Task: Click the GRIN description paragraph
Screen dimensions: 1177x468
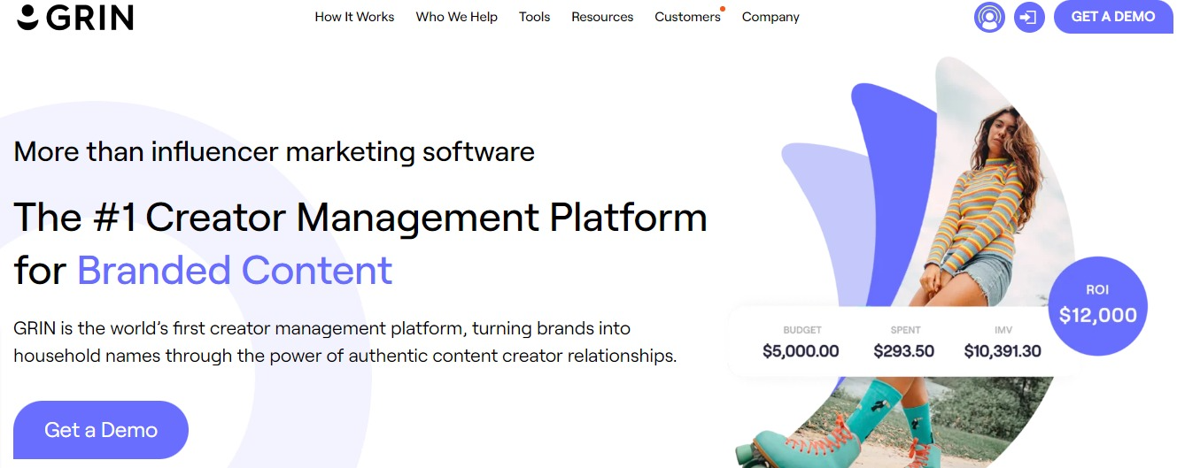Action: pyautogui.click(x=345, y=342)
